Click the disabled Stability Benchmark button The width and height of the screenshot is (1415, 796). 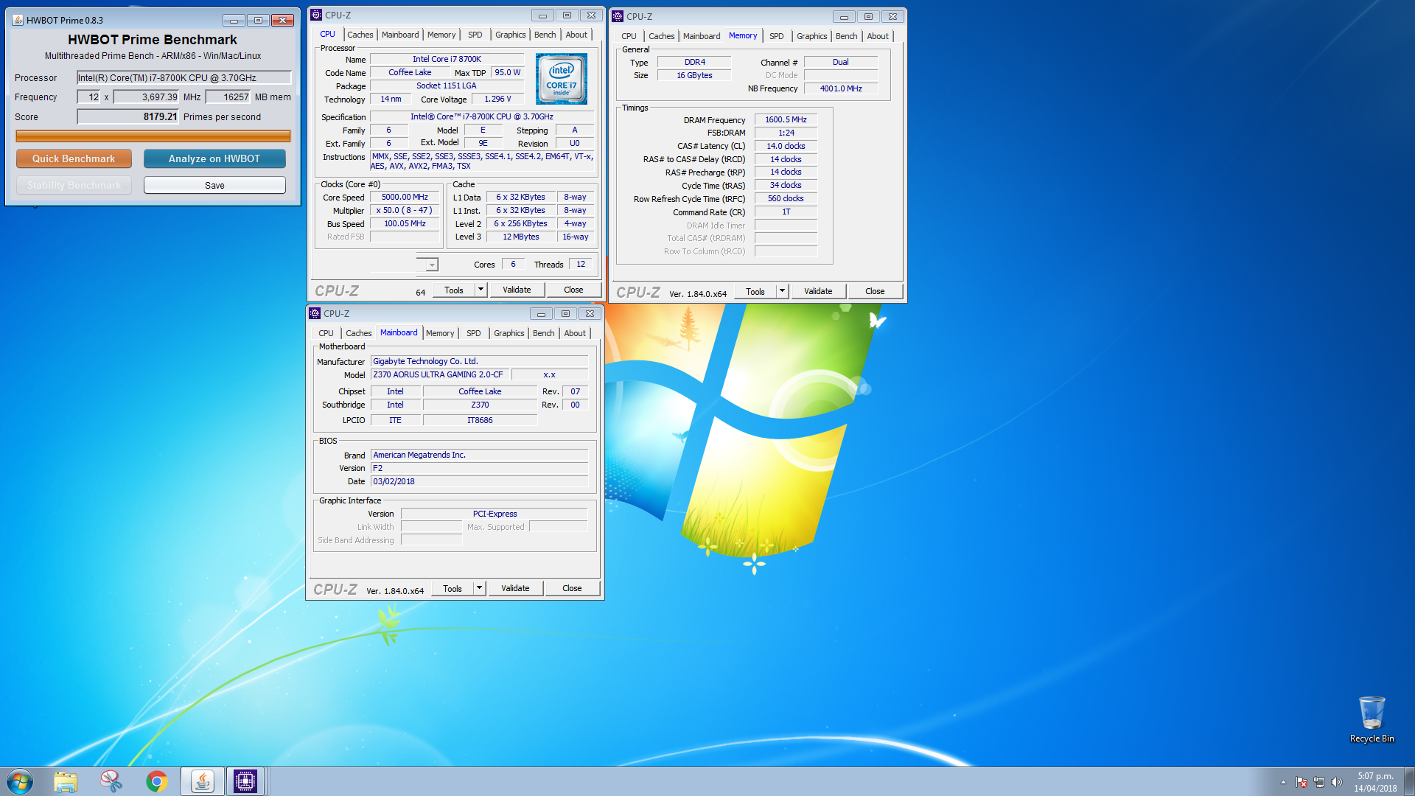[74, 185]
